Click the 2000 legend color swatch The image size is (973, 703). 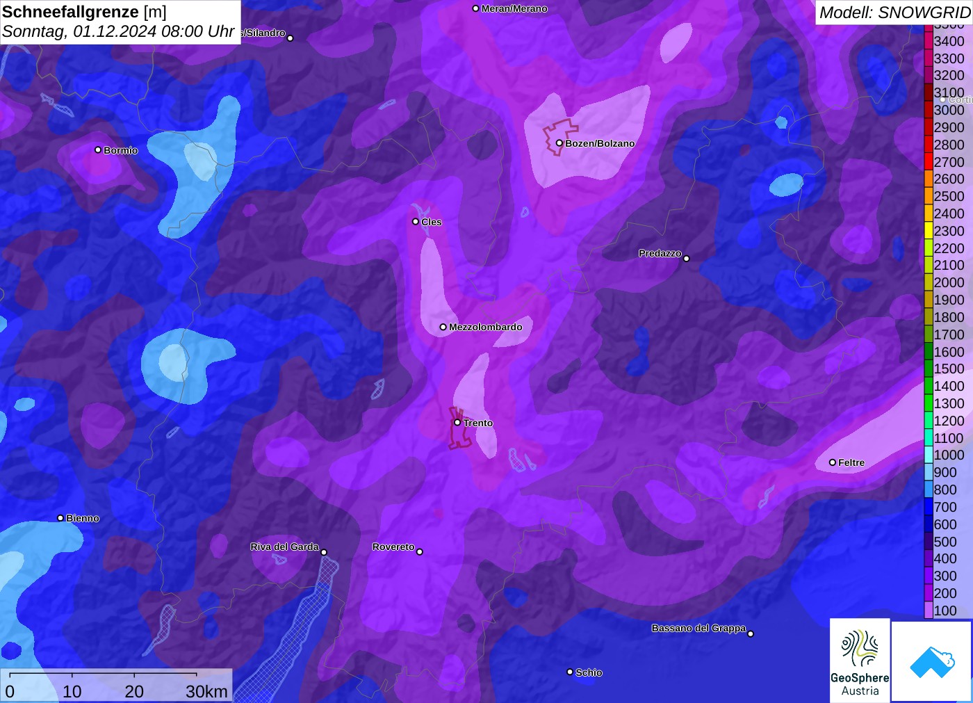pos(929,282)
